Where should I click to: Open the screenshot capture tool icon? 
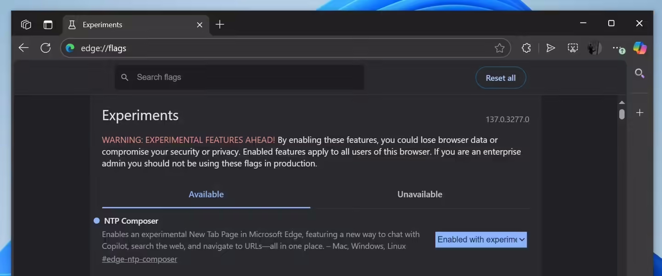tap(572, 48)
